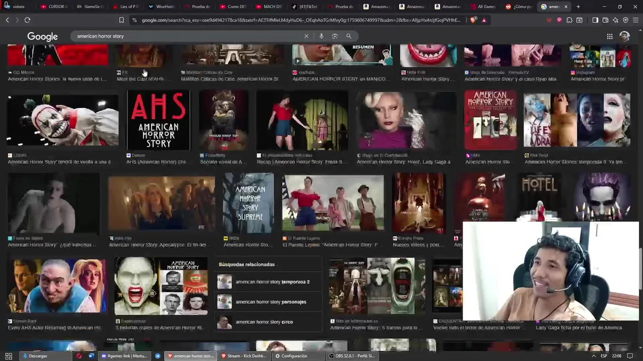
Task: Switch to the CURSOR YouTube tab
Action: pyautogui.click(x=54, y=7)
